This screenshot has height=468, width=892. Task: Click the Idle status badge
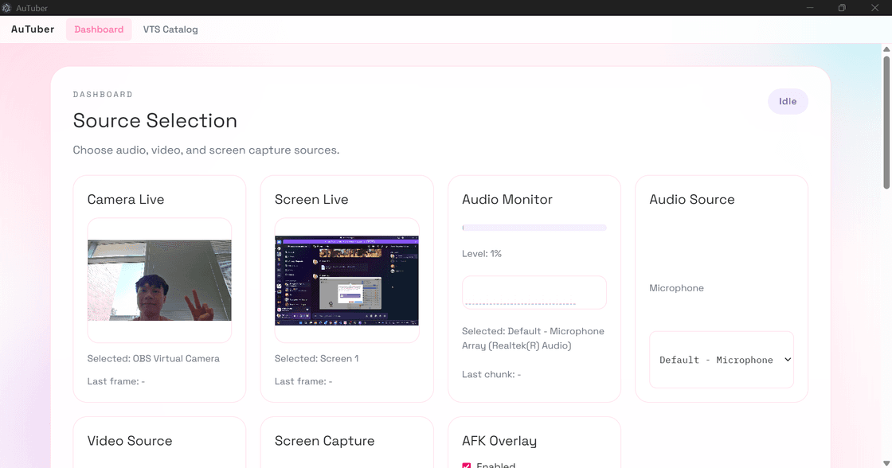(788, 101)
